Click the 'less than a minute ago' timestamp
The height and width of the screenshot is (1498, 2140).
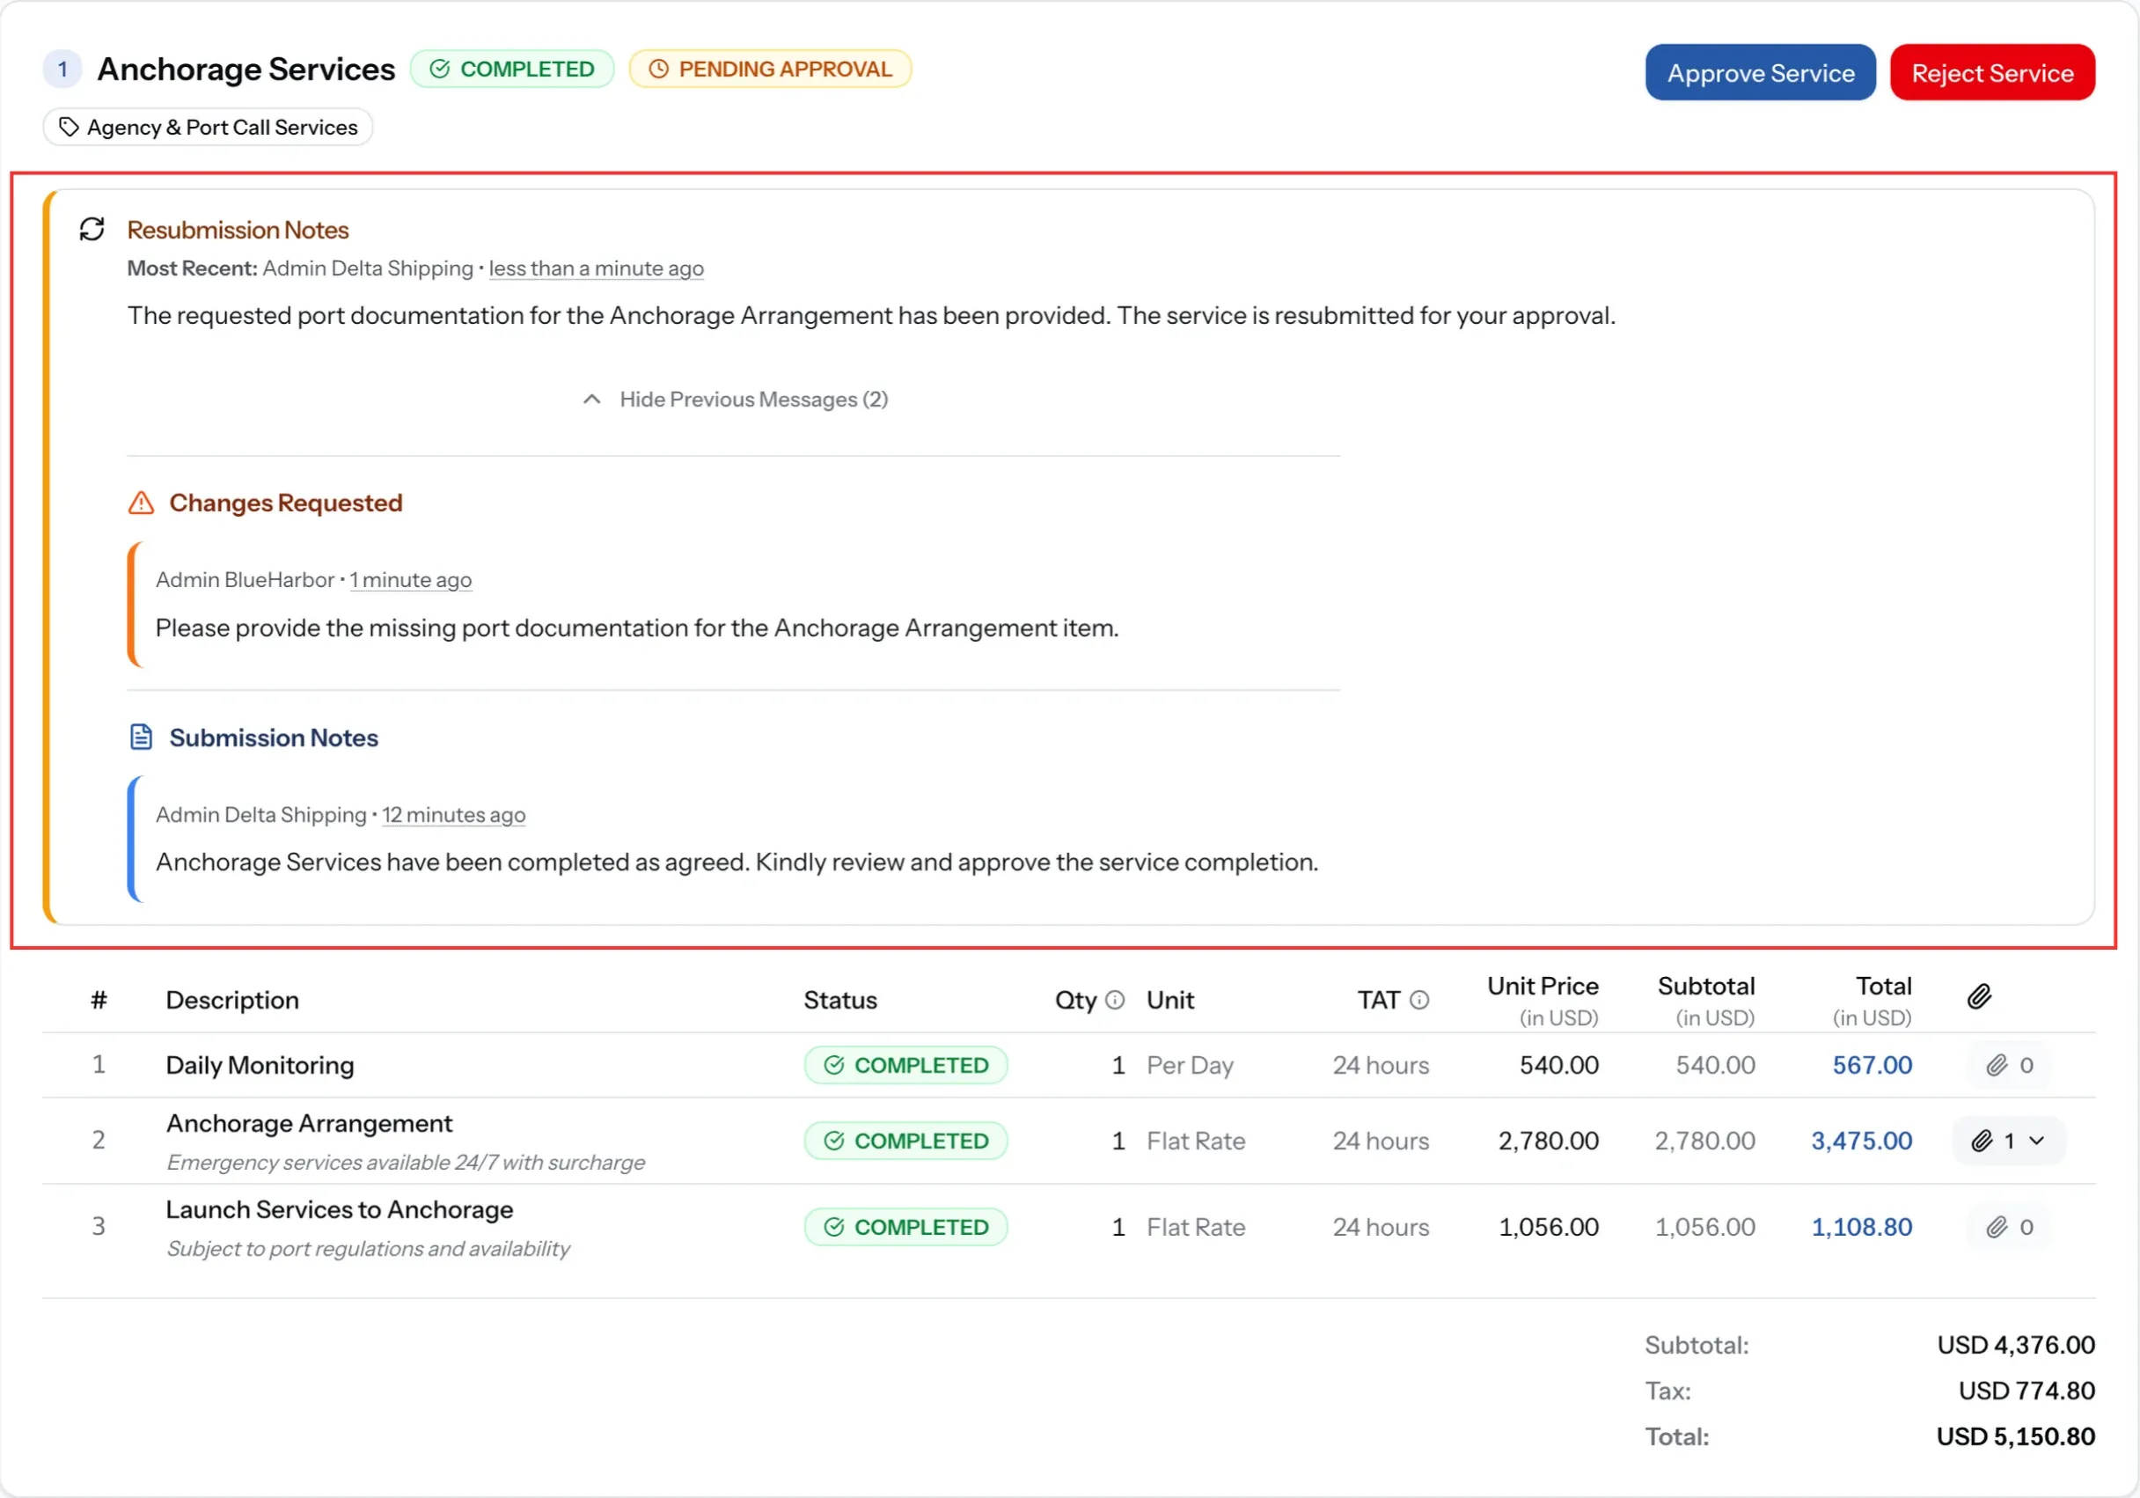click(597, 268)
